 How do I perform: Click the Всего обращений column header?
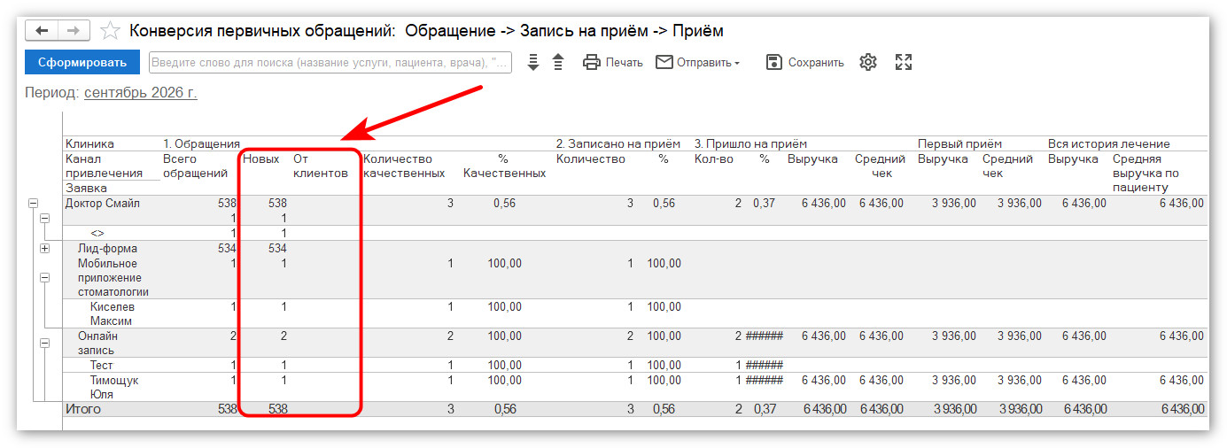tap(199, 166)
